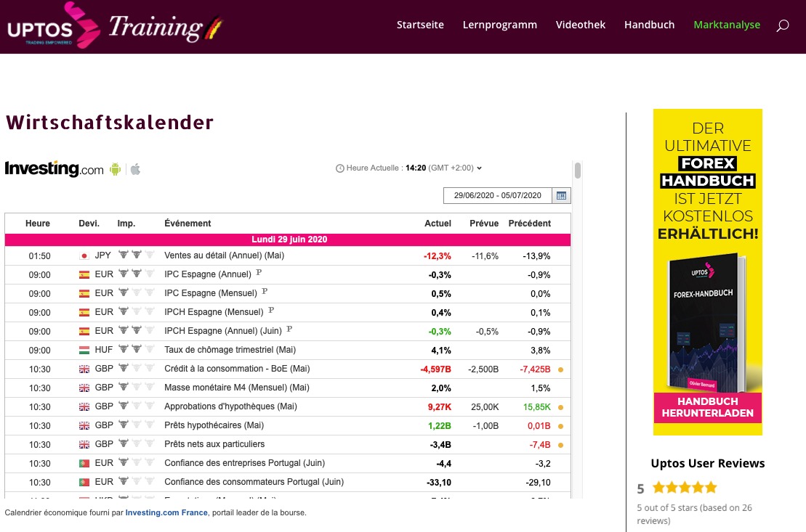
Task: Open event Ventes au détail (Annuel) (Mai)
Action: click(224, 255)
